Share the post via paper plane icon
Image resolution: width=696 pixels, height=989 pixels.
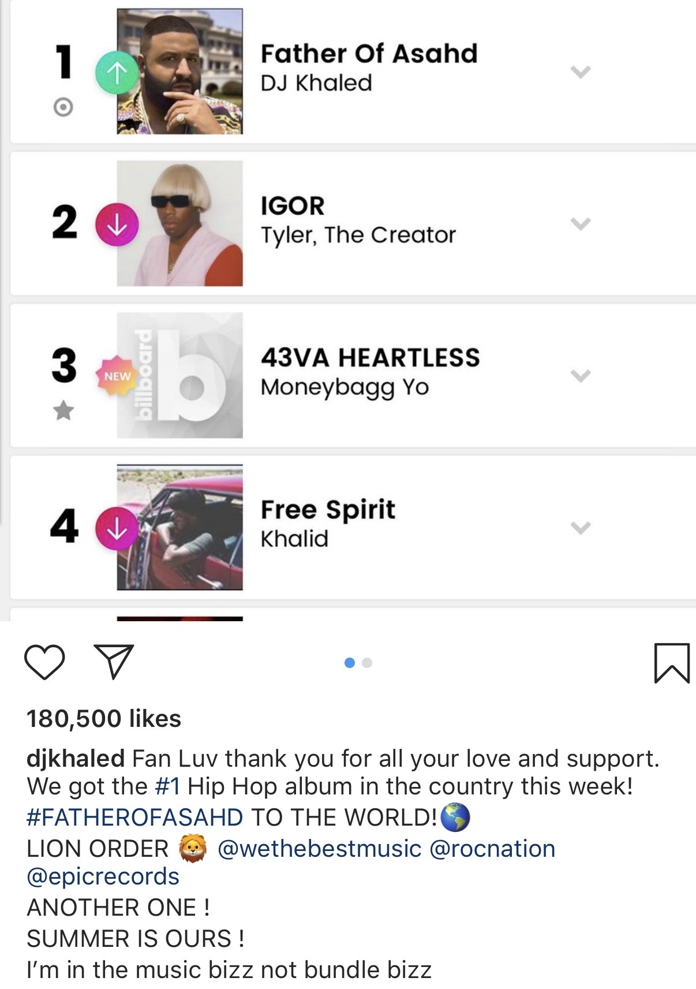114,662
